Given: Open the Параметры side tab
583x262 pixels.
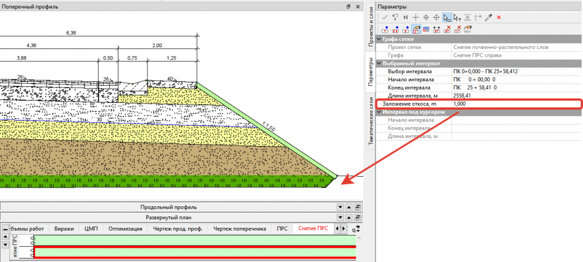Looking at the screenshot, I should point(371,71).
